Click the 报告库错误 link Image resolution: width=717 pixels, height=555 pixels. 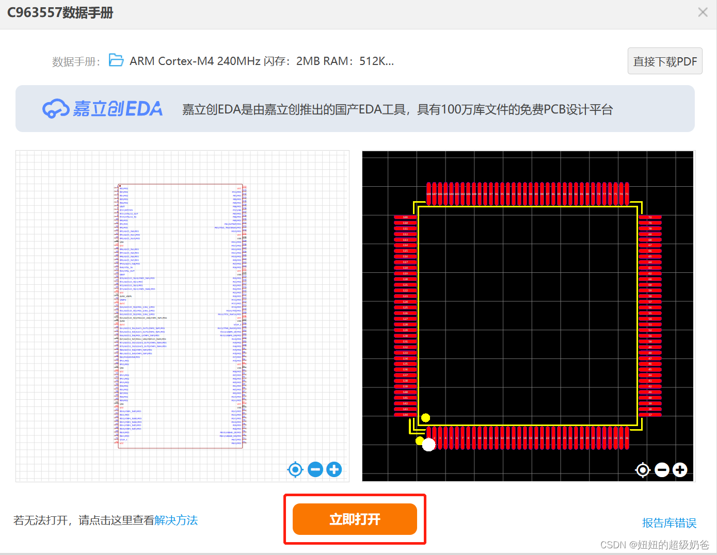669,523
